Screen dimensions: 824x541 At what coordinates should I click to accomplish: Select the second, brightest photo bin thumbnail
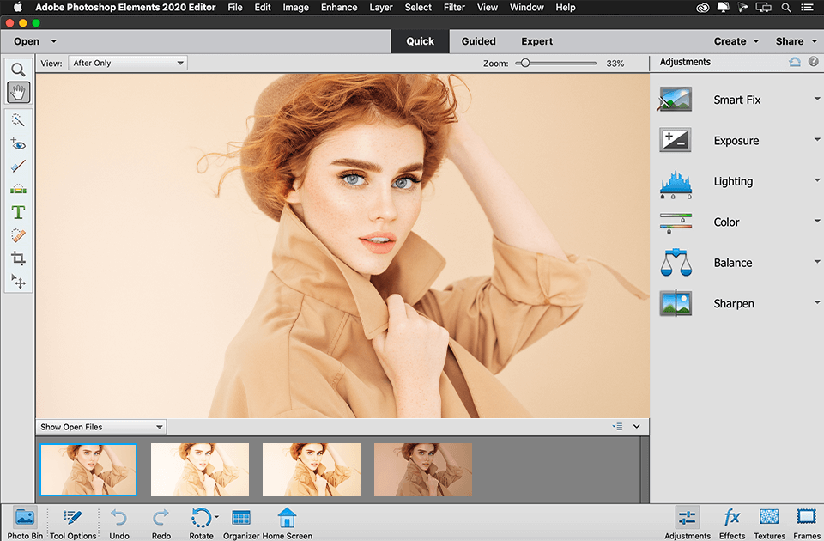click(200, 470)
